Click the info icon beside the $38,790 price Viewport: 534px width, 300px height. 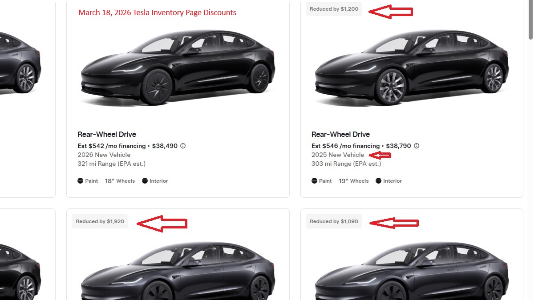point(416,146)
